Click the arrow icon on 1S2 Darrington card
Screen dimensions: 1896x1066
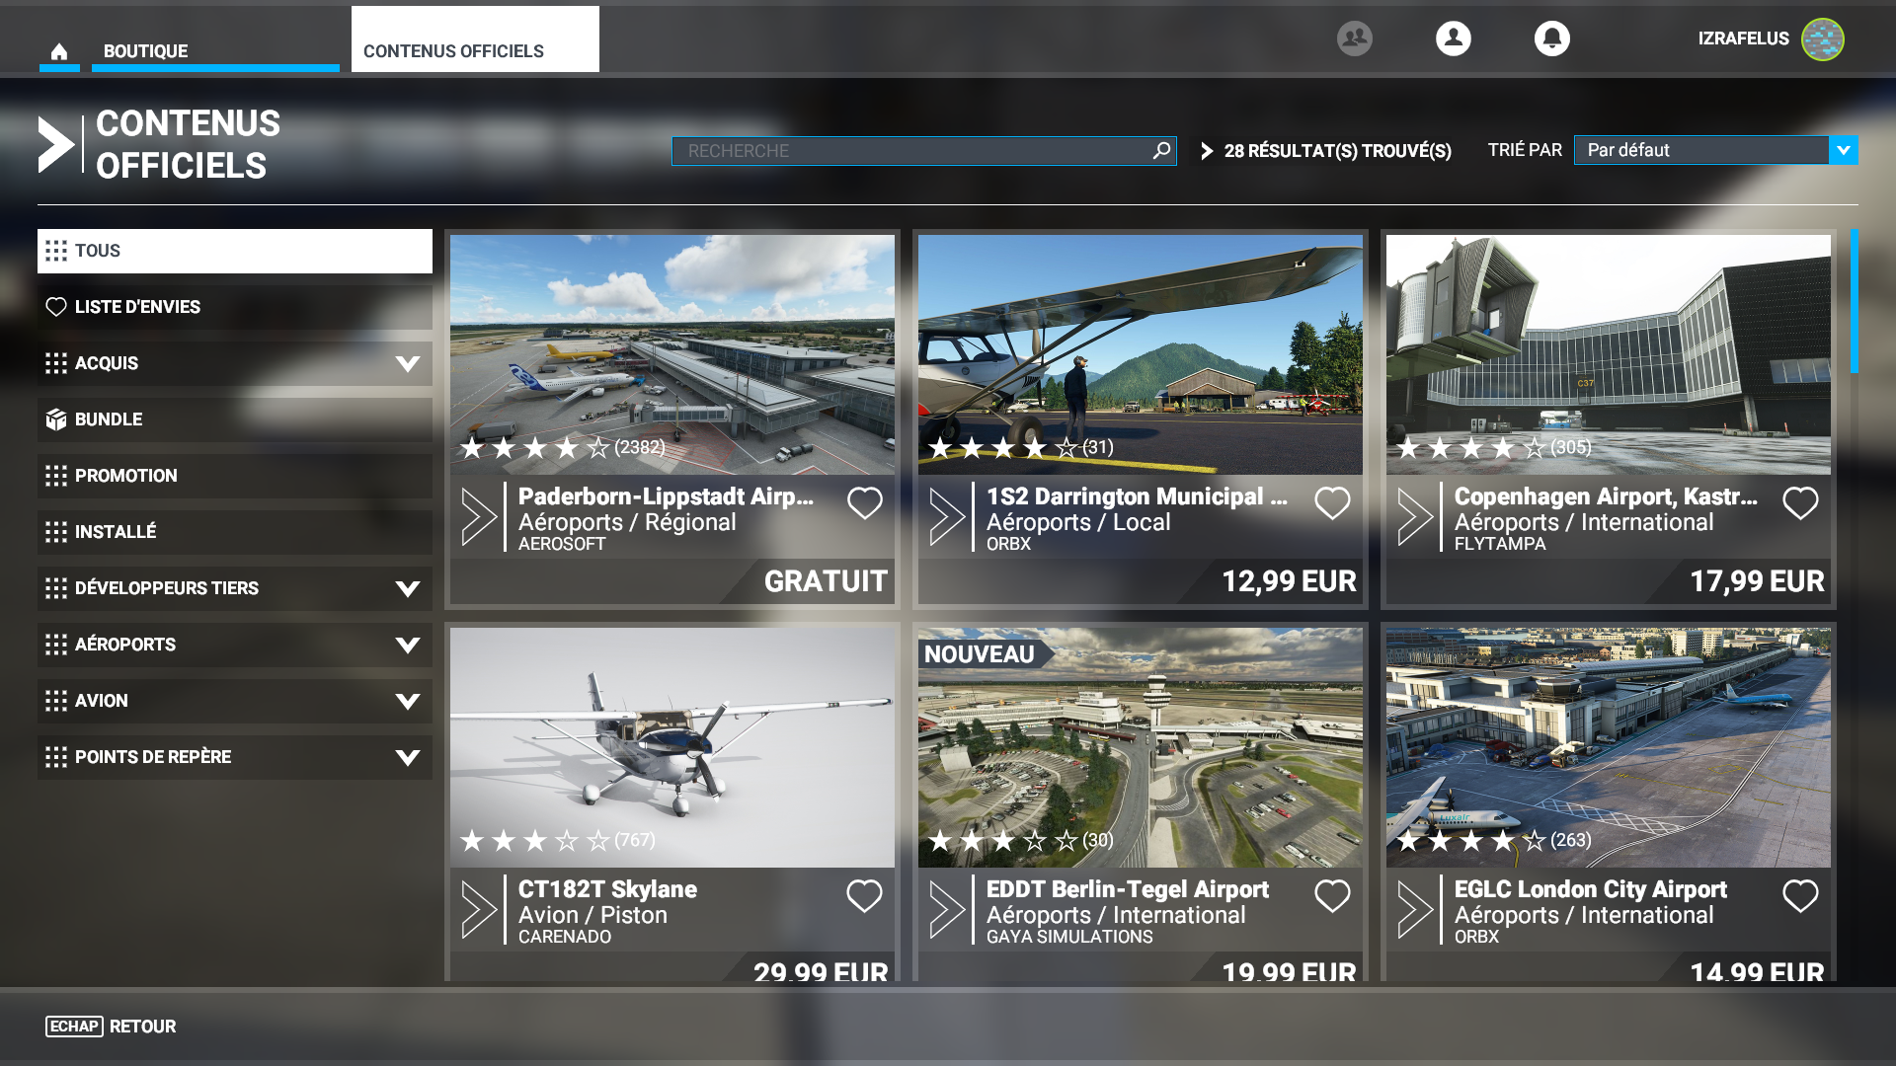coord(947,516)
